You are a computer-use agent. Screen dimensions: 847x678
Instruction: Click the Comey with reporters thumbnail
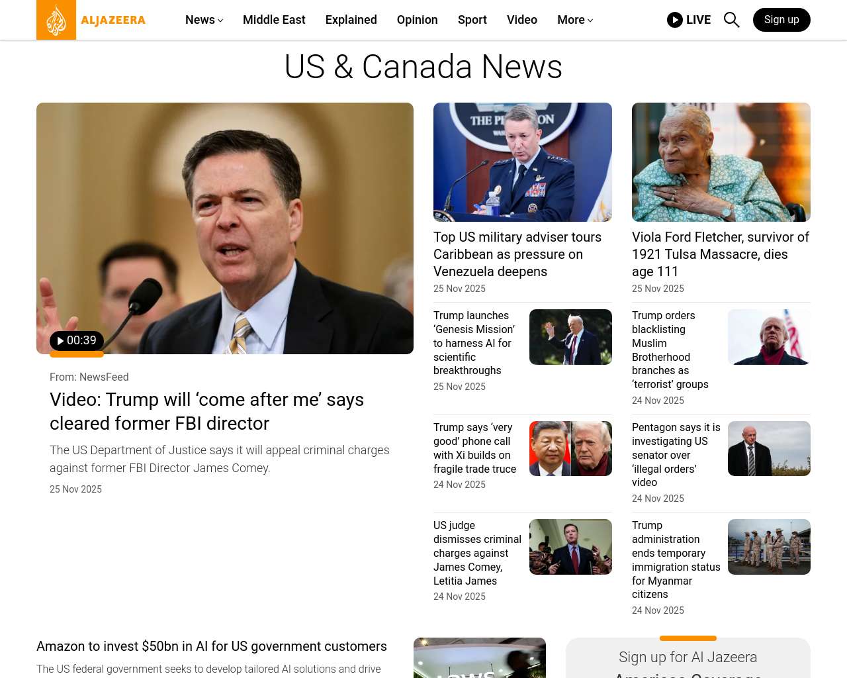point(570,547)
